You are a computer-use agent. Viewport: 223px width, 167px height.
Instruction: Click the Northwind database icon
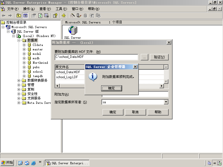tap(29, 63)
